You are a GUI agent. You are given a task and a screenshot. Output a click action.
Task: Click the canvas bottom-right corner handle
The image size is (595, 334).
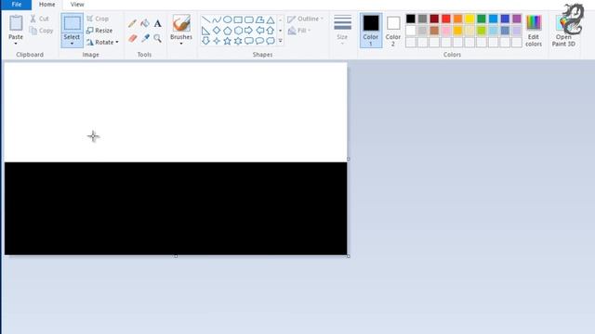[349, 256]
